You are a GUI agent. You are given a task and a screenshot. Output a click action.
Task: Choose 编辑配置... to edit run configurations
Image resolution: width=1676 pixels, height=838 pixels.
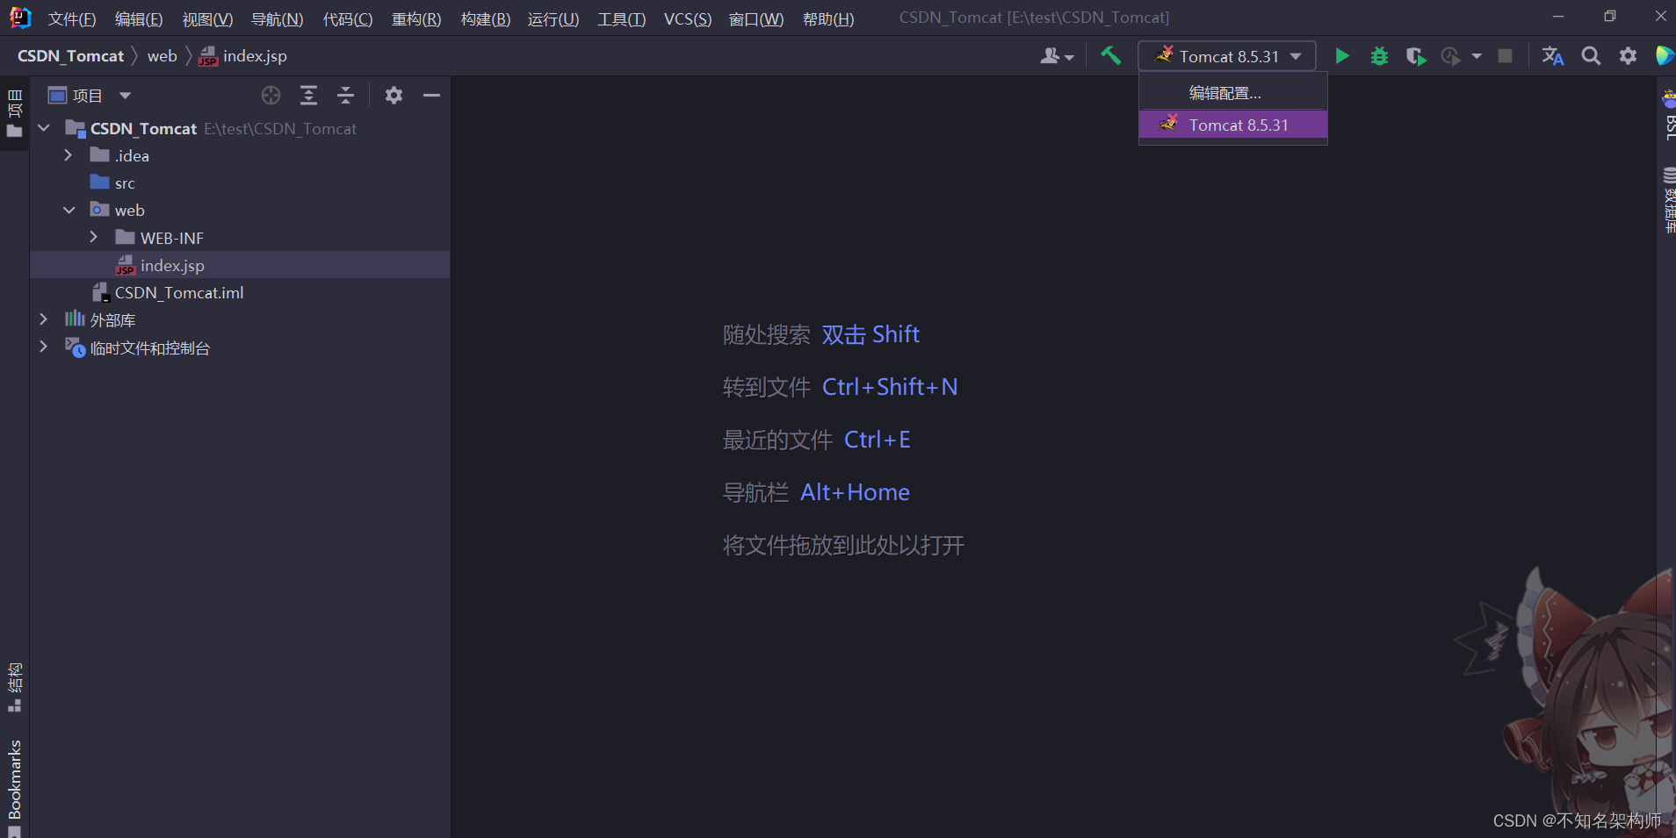[x=1226, y=91]
